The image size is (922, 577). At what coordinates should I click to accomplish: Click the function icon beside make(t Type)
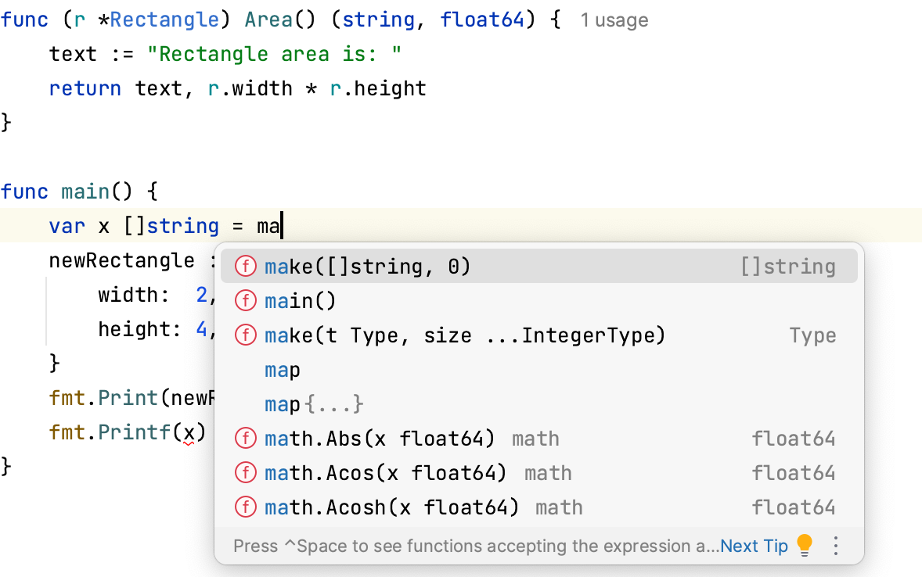point(246,335)
